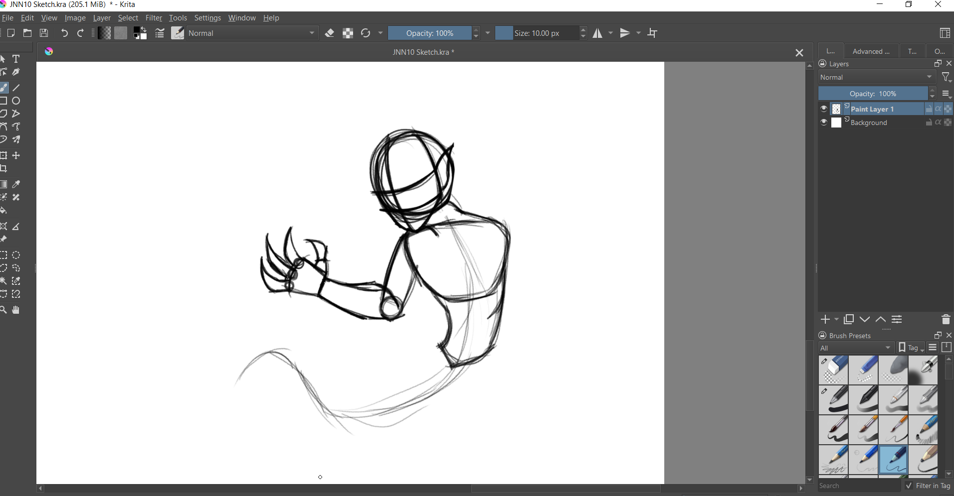Select the Move tool
This screenshot has height=496, width=954.
click(16, 156)
